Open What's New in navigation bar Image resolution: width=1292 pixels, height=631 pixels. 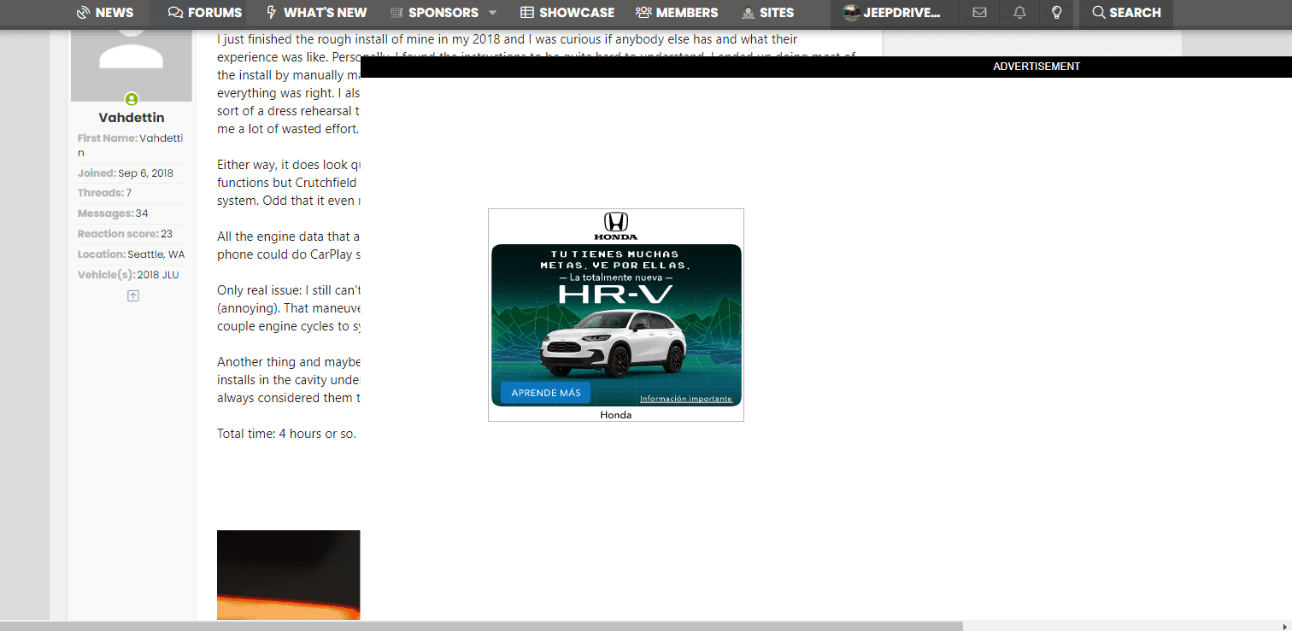(316, 13)
